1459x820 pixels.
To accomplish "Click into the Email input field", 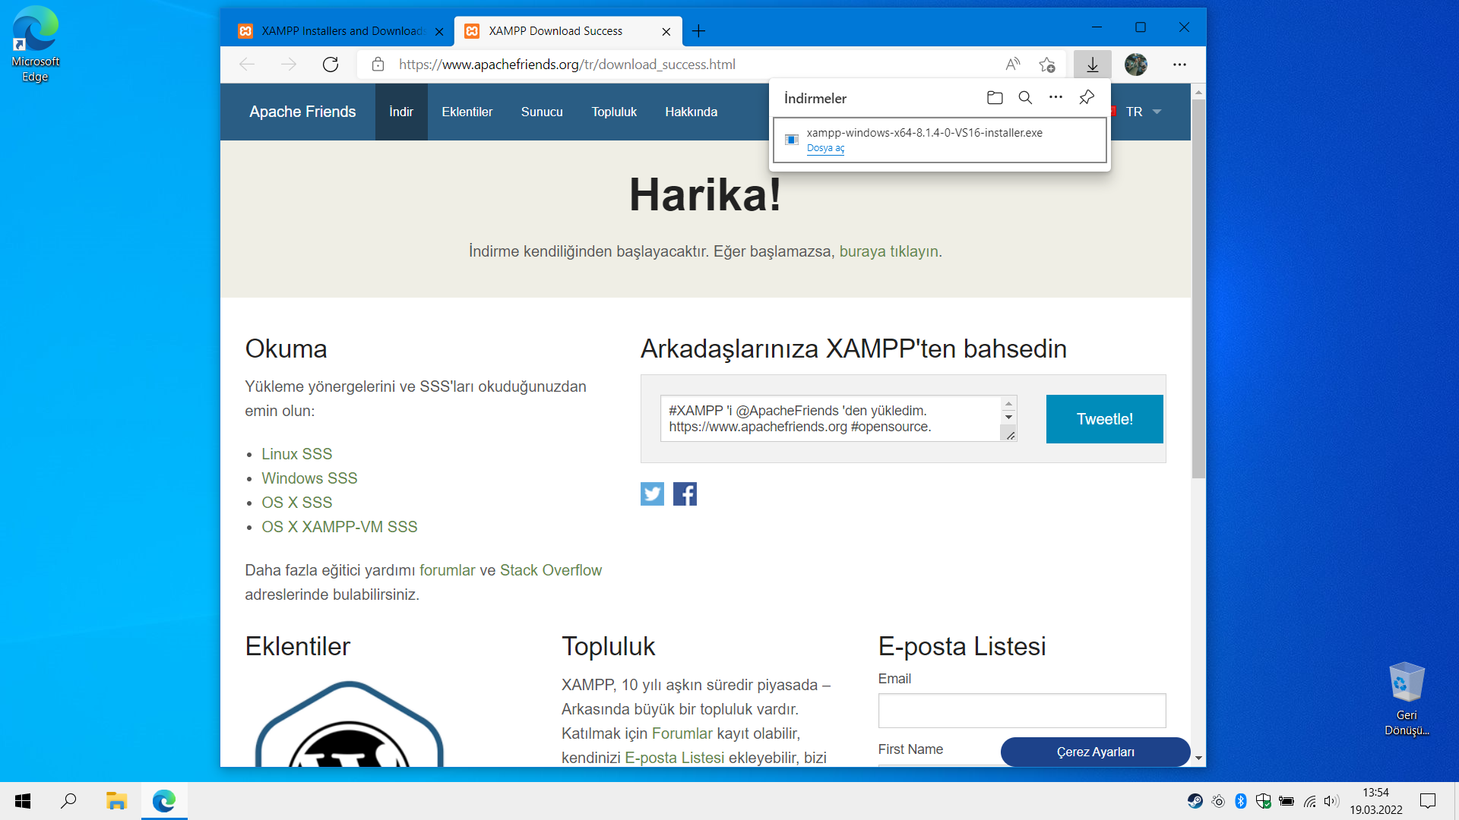I will (1022, 711).
